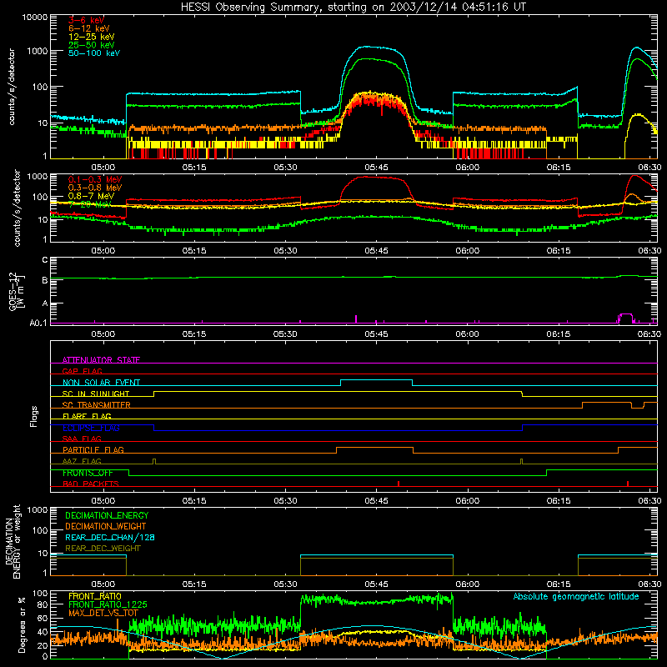Click the yellow FRONT_RATIO legend label
Screen dimensions: 667x667
click(95, 596)
